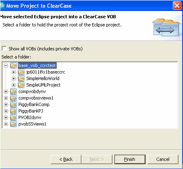Click the SimpleUMLProject folder icon
Viewport: 183px width, 169px height.
click(21, 85)
